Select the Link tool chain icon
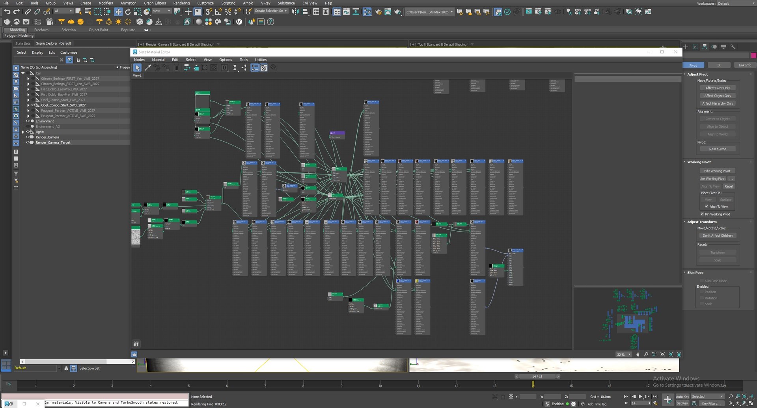Viewport: 757px width, 408px height. 28,12
